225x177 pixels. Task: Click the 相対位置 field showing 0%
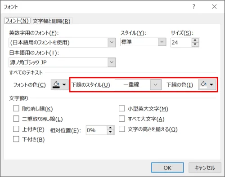[x=96, y=130]
